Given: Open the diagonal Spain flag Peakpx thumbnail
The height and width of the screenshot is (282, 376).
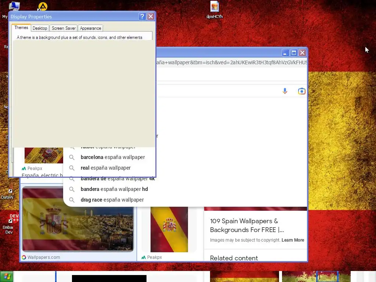Looking at the screenshot, I should 169,229.
